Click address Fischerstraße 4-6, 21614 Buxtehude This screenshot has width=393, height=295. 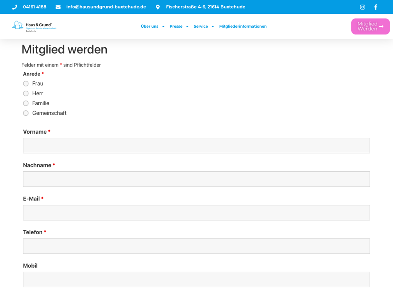206,7
